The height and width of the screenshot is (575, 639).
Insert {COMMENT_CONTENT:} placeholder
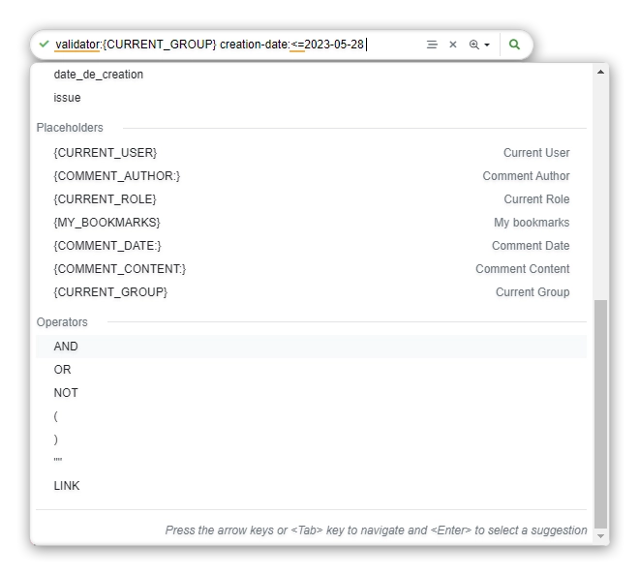click(x=312, y=269)
